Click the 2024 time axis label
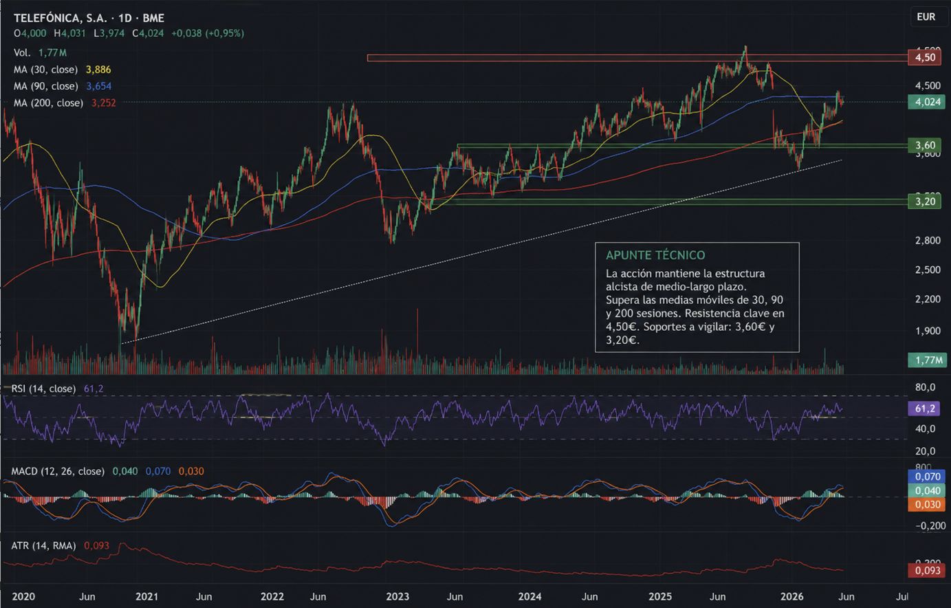 pos(529,596)
